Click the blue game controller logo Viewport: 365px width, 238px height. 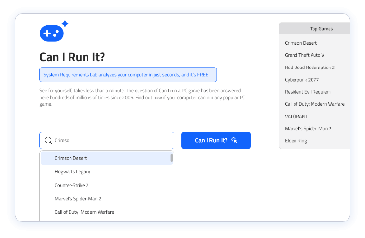tap(54, 31)
